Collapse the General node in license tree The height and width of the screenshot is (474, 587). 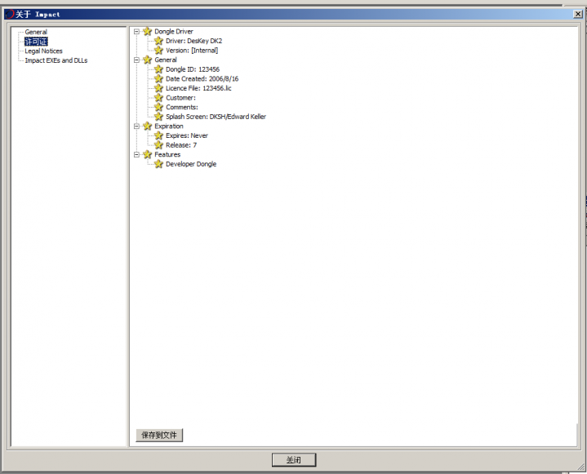tap(136, 60)
